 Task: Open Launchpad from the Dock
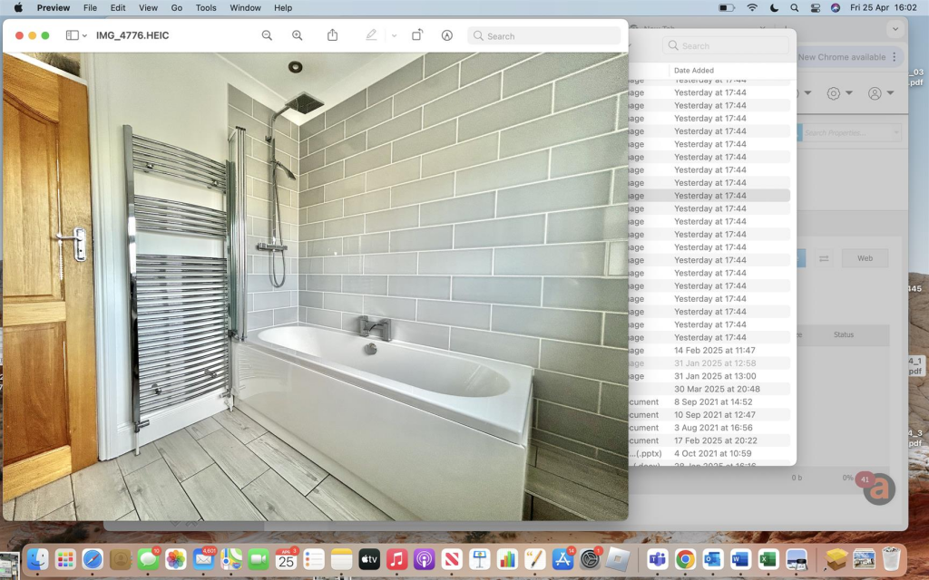[65, 559]
